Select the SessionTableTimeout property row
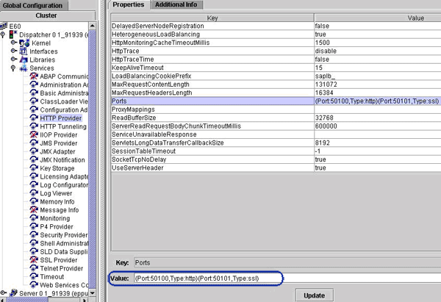The width and height of the screenshot is (441, 302). coord(276,151)
